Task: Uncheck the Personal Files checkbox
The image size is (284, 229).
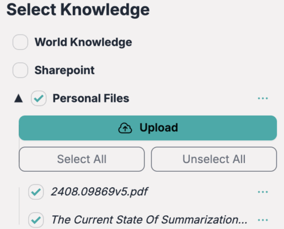Action: (38, 98)
